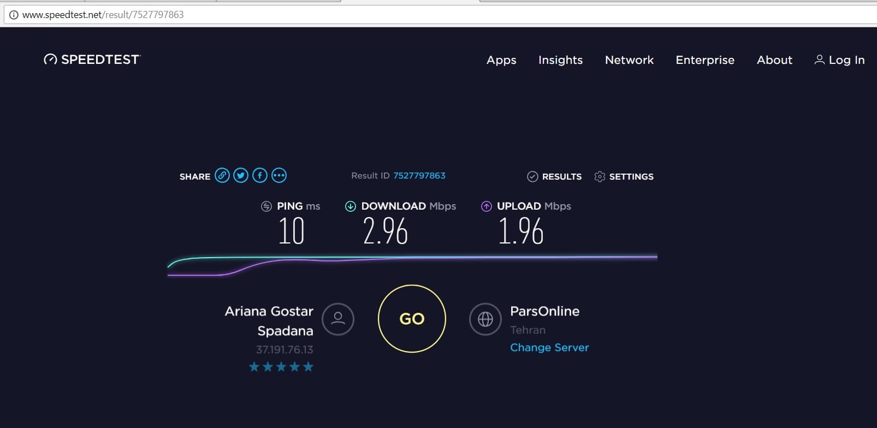Click the ParsOnline server name
This screenshot has width=877, height=428.
(x=544, y=311)
